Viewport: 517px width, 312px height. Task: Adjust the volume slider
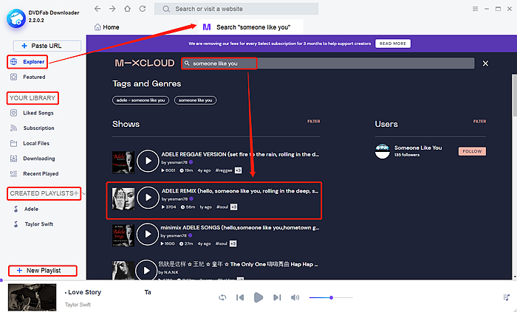tap(331, 297)
